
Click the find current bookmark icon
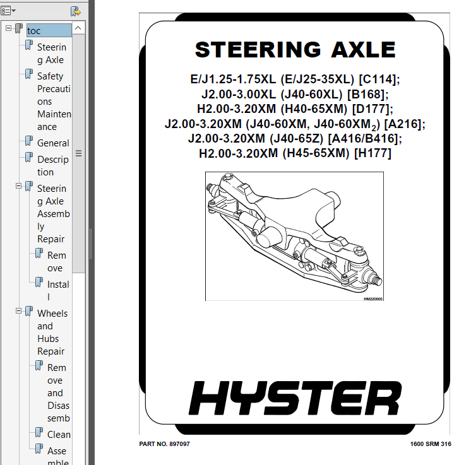[x=75, y=11]
